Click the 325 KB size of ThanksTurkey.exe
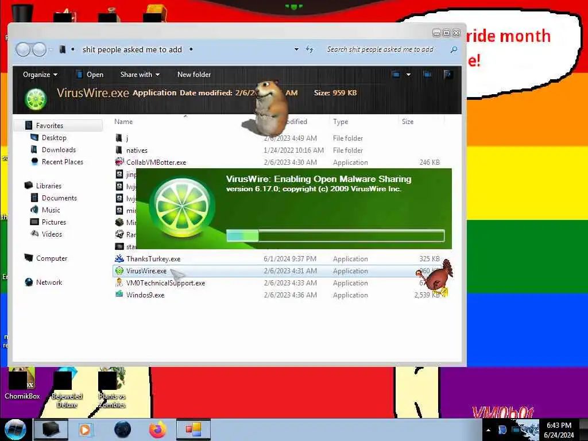The height and width of the screenshot is (441, 588). point(430,258)
